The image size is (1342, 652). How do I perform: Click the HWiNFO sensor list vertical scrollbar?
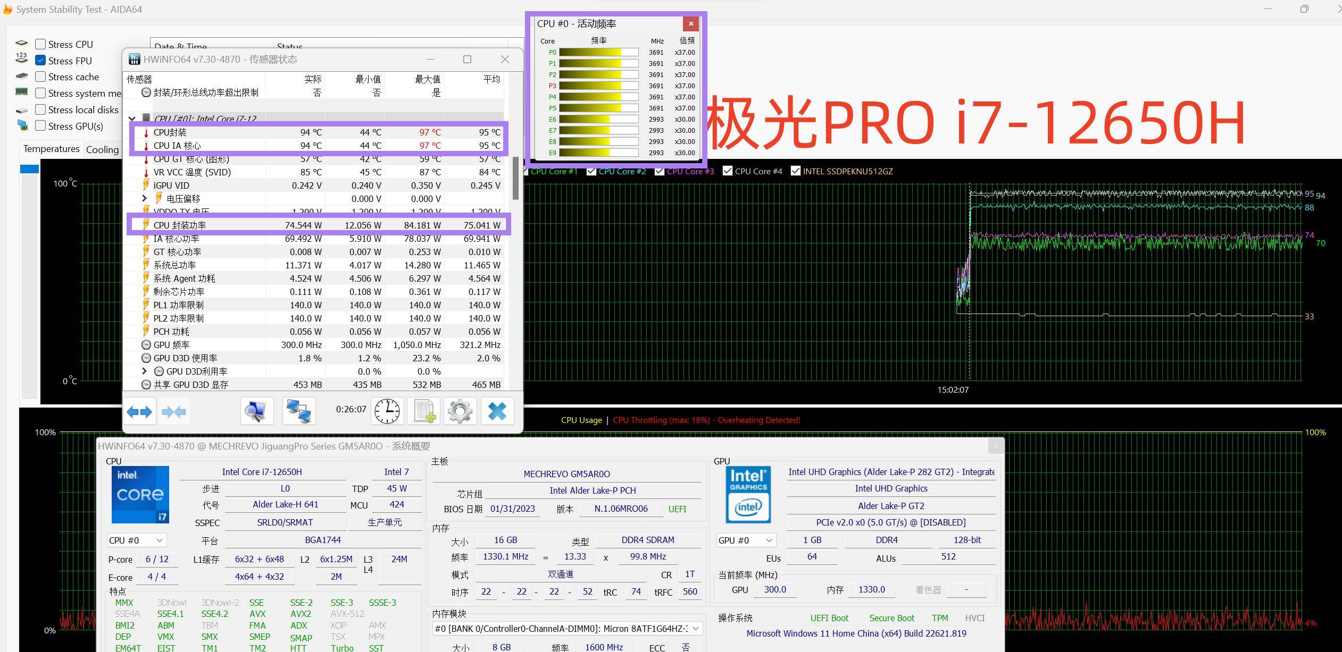tap(515, 178)
